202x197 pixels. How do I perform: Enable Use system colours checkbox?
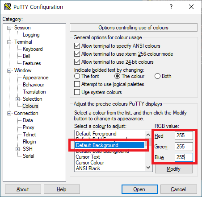tap(77, 92)
